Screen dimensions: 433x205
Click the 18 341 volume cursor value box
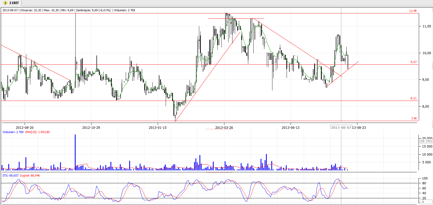(426, 141)
